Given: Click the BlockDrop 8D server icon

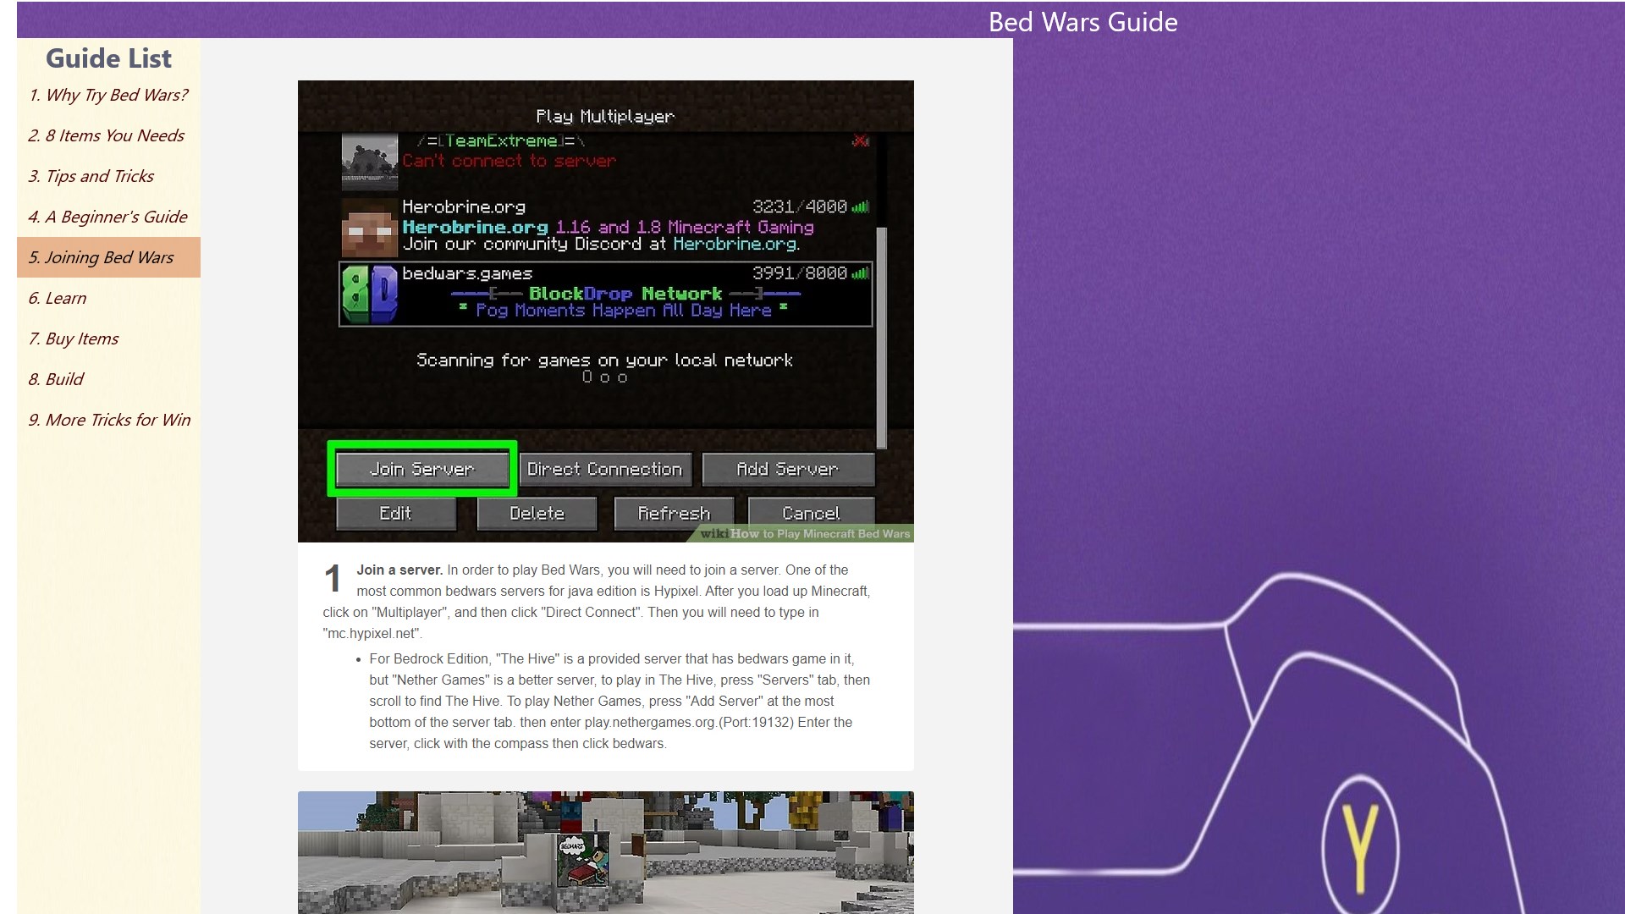Looking at the screenshot, I should (369, 294).
